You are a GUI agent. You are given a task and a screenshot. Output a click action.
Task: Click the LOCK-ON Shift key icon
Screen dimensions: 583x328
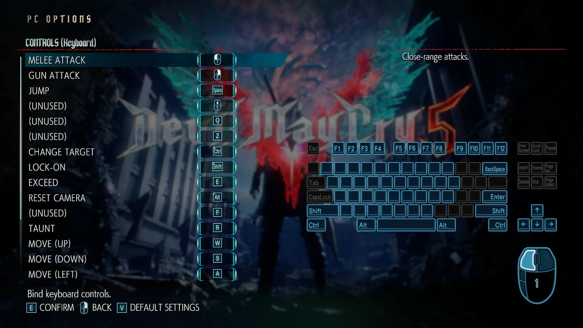[216, 167]
